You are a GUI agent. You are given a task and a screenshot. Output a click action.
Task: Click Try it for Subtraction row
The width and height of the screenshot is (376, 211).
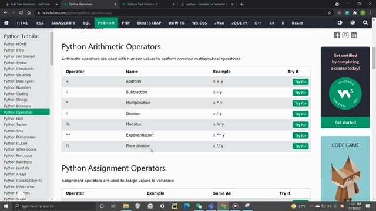[x=300, y=93]
